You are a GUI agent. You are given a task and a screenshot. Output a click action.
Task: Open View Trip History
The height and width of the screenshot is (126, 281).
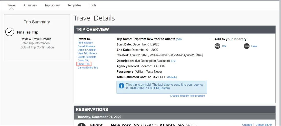87,53
